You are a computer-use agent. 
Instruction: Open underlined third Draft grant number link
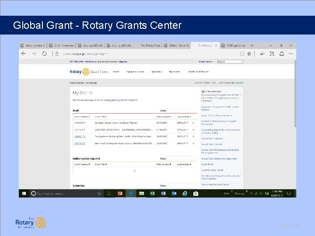click(80, 136)
